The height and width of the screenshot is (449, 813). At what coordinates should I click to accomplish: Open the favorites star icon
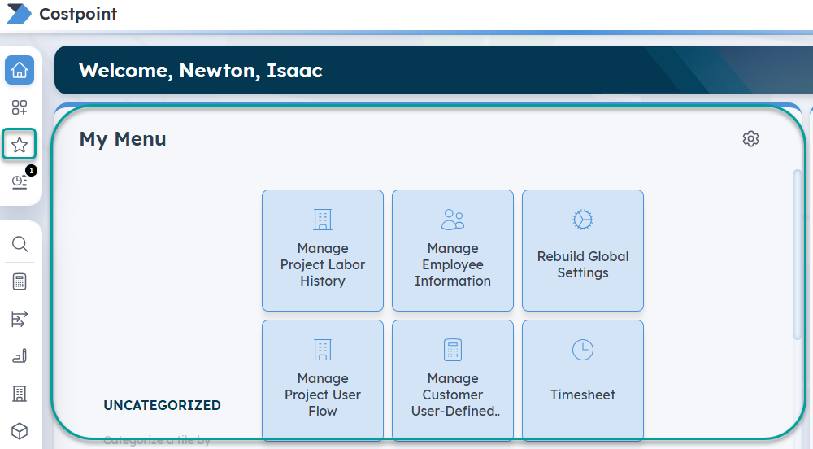pyautogui.click(x=20, y=146)
